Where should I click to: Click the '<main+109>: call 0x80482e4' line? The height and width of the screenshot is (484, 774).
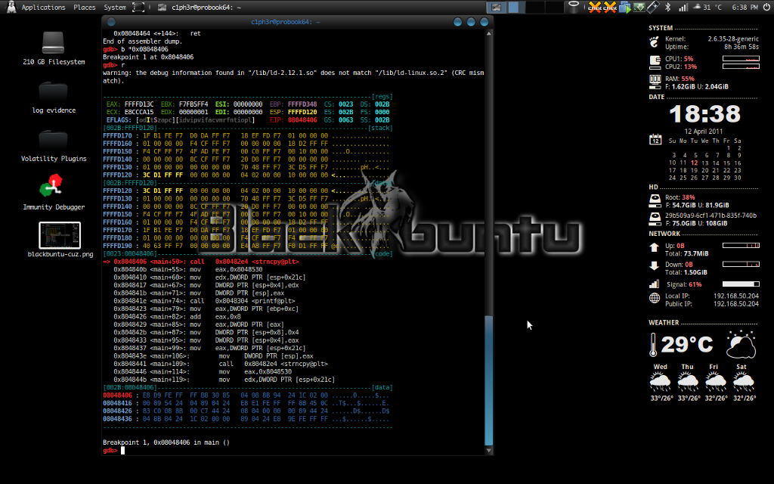click(x=221, y=364)
